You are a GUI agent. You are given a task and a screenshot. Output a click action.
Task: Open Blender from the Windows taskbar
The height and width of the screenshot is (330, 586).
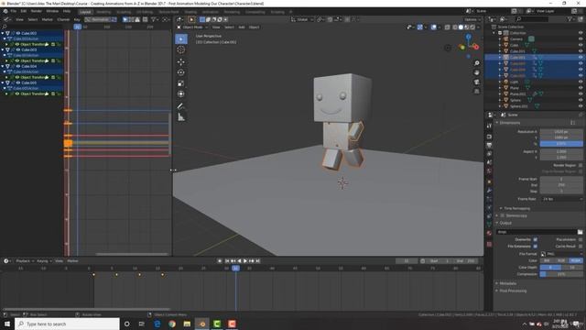point(202,324)
